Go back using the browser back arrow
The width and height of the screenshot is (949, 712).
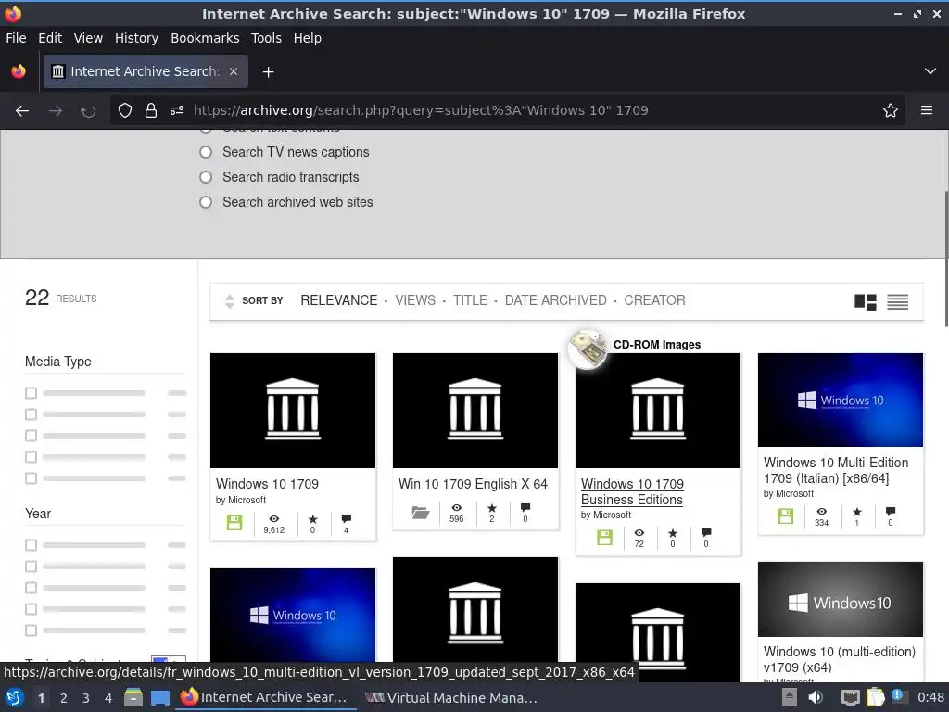click(22, 111)
